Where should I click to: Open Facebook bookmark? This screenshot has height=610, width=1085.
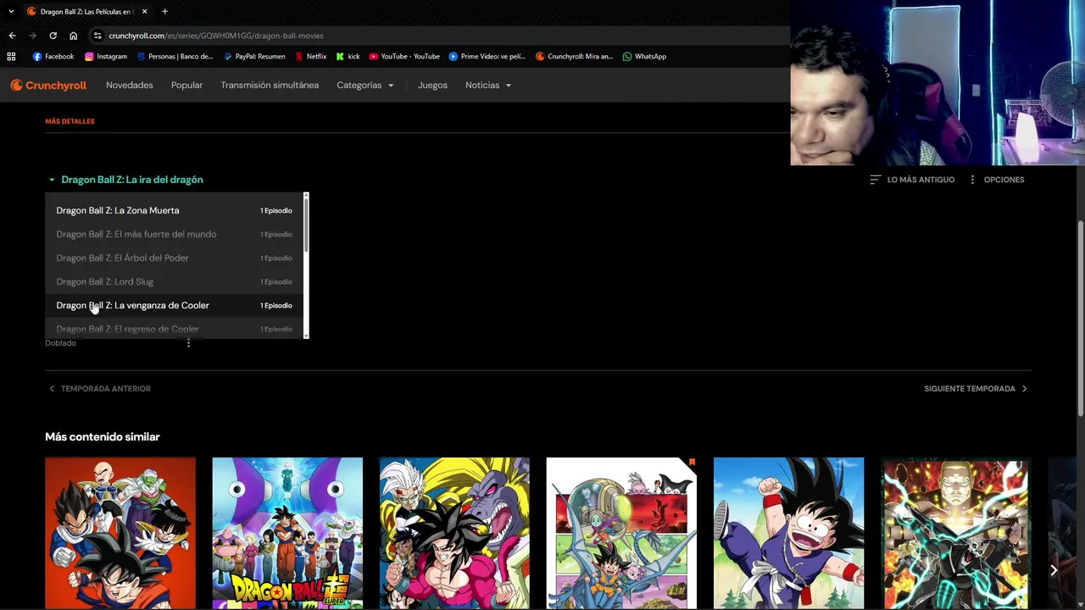[53, 57]
